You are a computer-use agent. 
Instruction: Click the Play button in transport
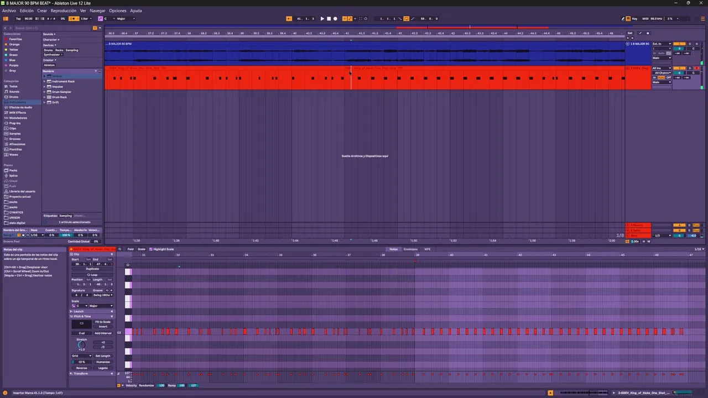322,19
